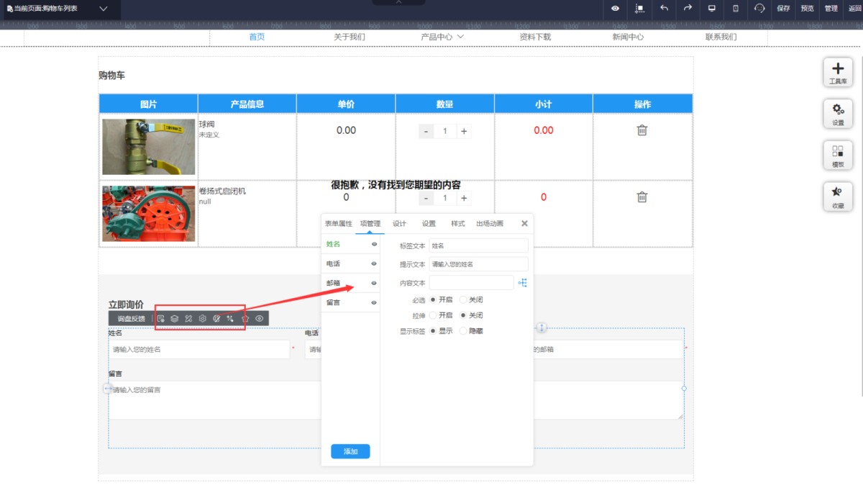The image size is (863, 488).
Task: Increase quantity for 球阀 with plus
Action: (464, 131)
